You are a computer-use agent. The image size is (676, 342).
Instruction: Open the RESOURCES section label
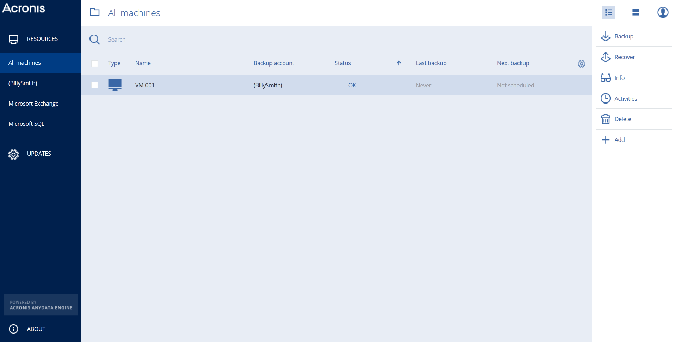click(x=42, y=39)
